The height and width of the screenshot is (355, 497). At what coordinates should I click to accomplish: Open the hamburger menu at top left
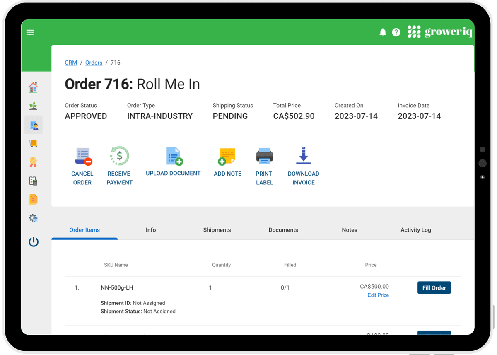30,32
